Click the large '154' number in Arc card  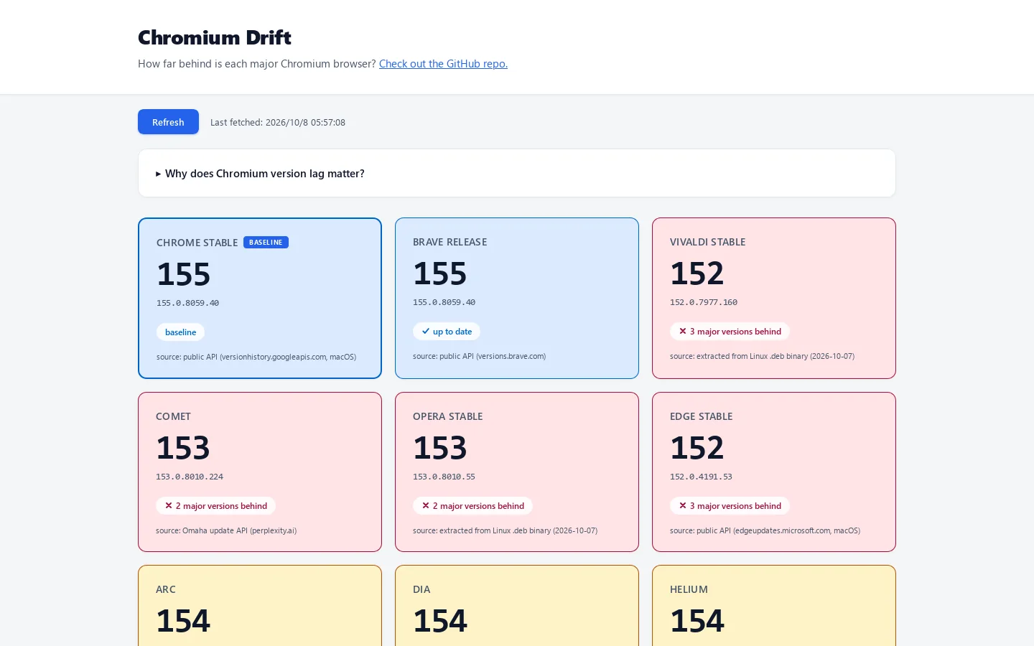(183, 621)
